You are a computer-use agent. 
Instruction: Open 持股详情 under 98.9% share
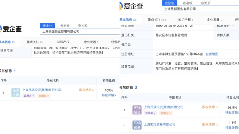(232, 112)
